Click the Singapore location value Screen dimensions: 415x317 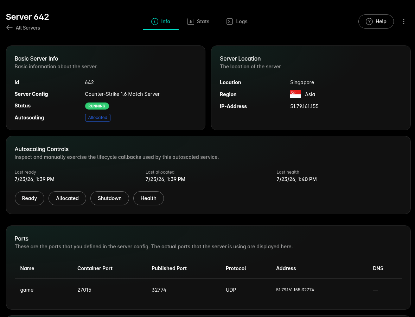[302, 82]
